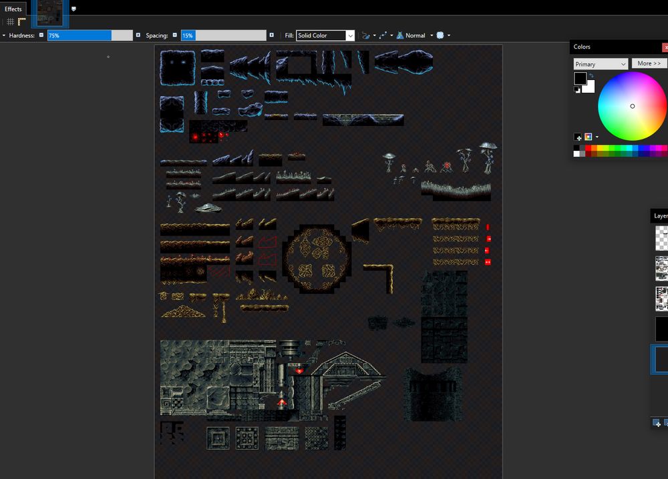Screen dimensions: 668x479
Task: Select the solid black layer thumbnail
Action: [x=661, y=329]
